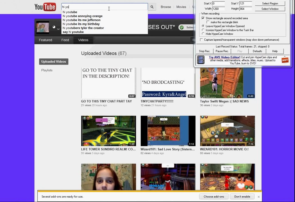Open the girl webcam video thumbnail

[108, 177]
